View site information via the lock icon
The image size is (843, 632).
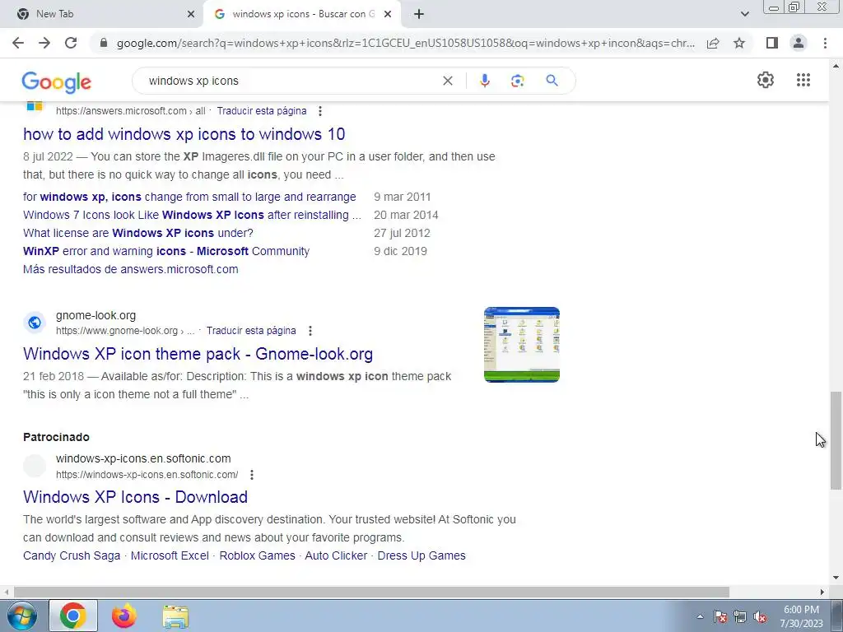(104, 43)
